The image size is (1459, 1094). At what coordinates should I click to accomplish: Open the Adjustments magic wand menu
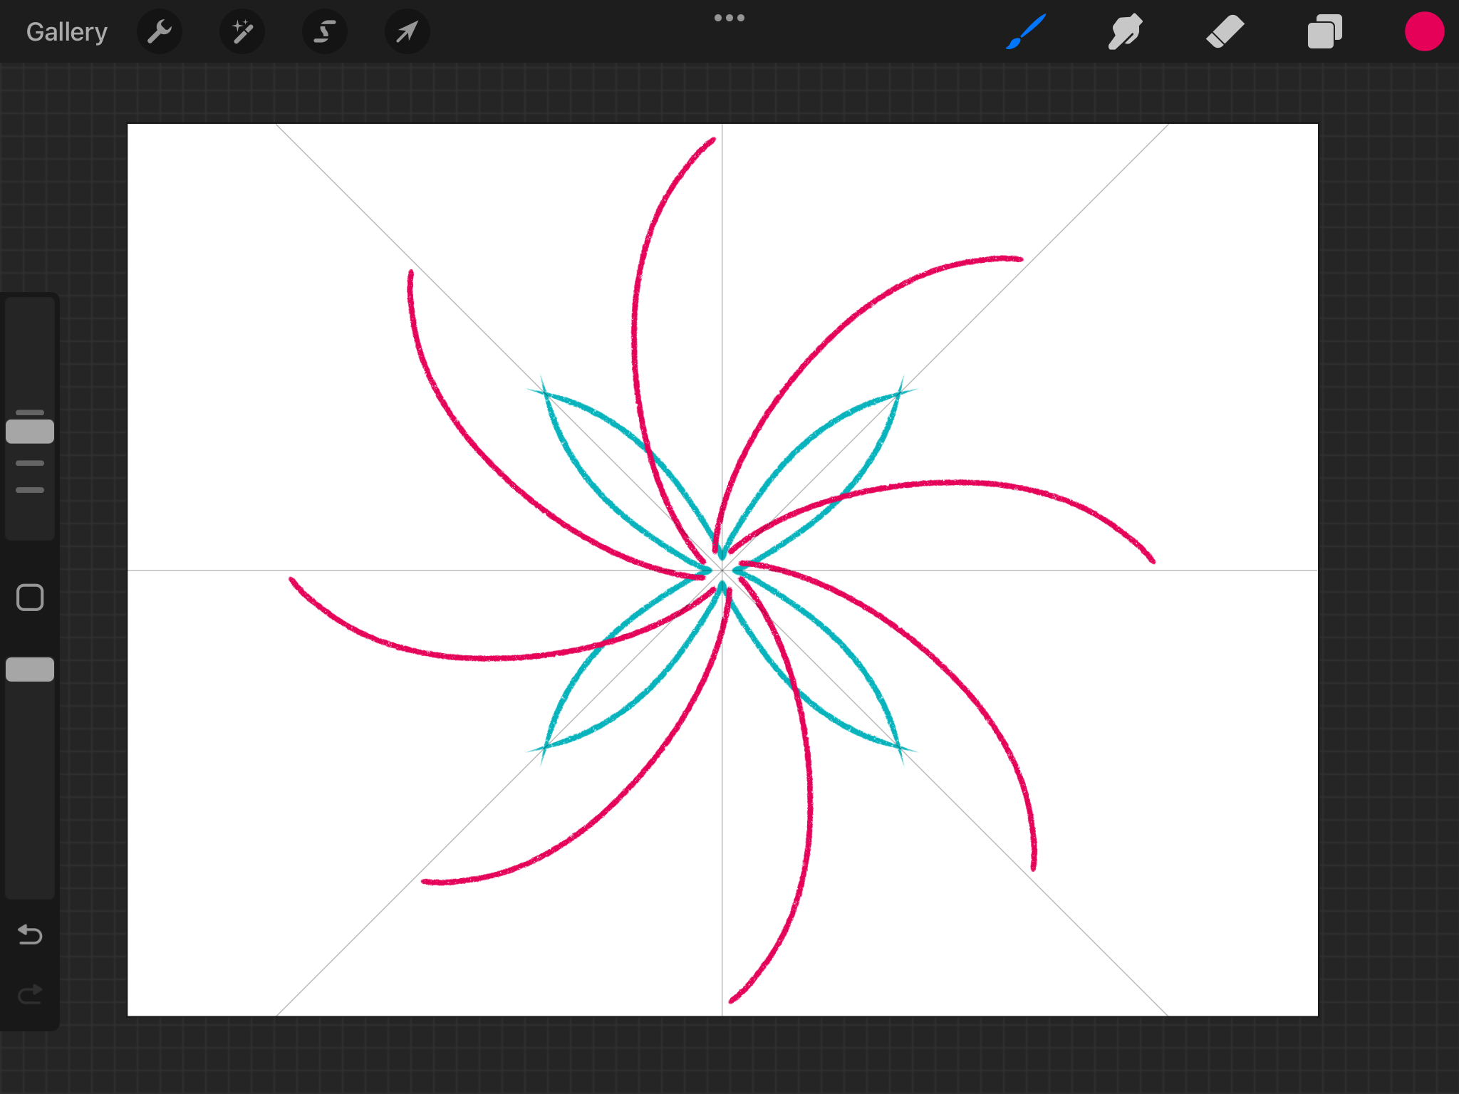[x=242, y=32]
